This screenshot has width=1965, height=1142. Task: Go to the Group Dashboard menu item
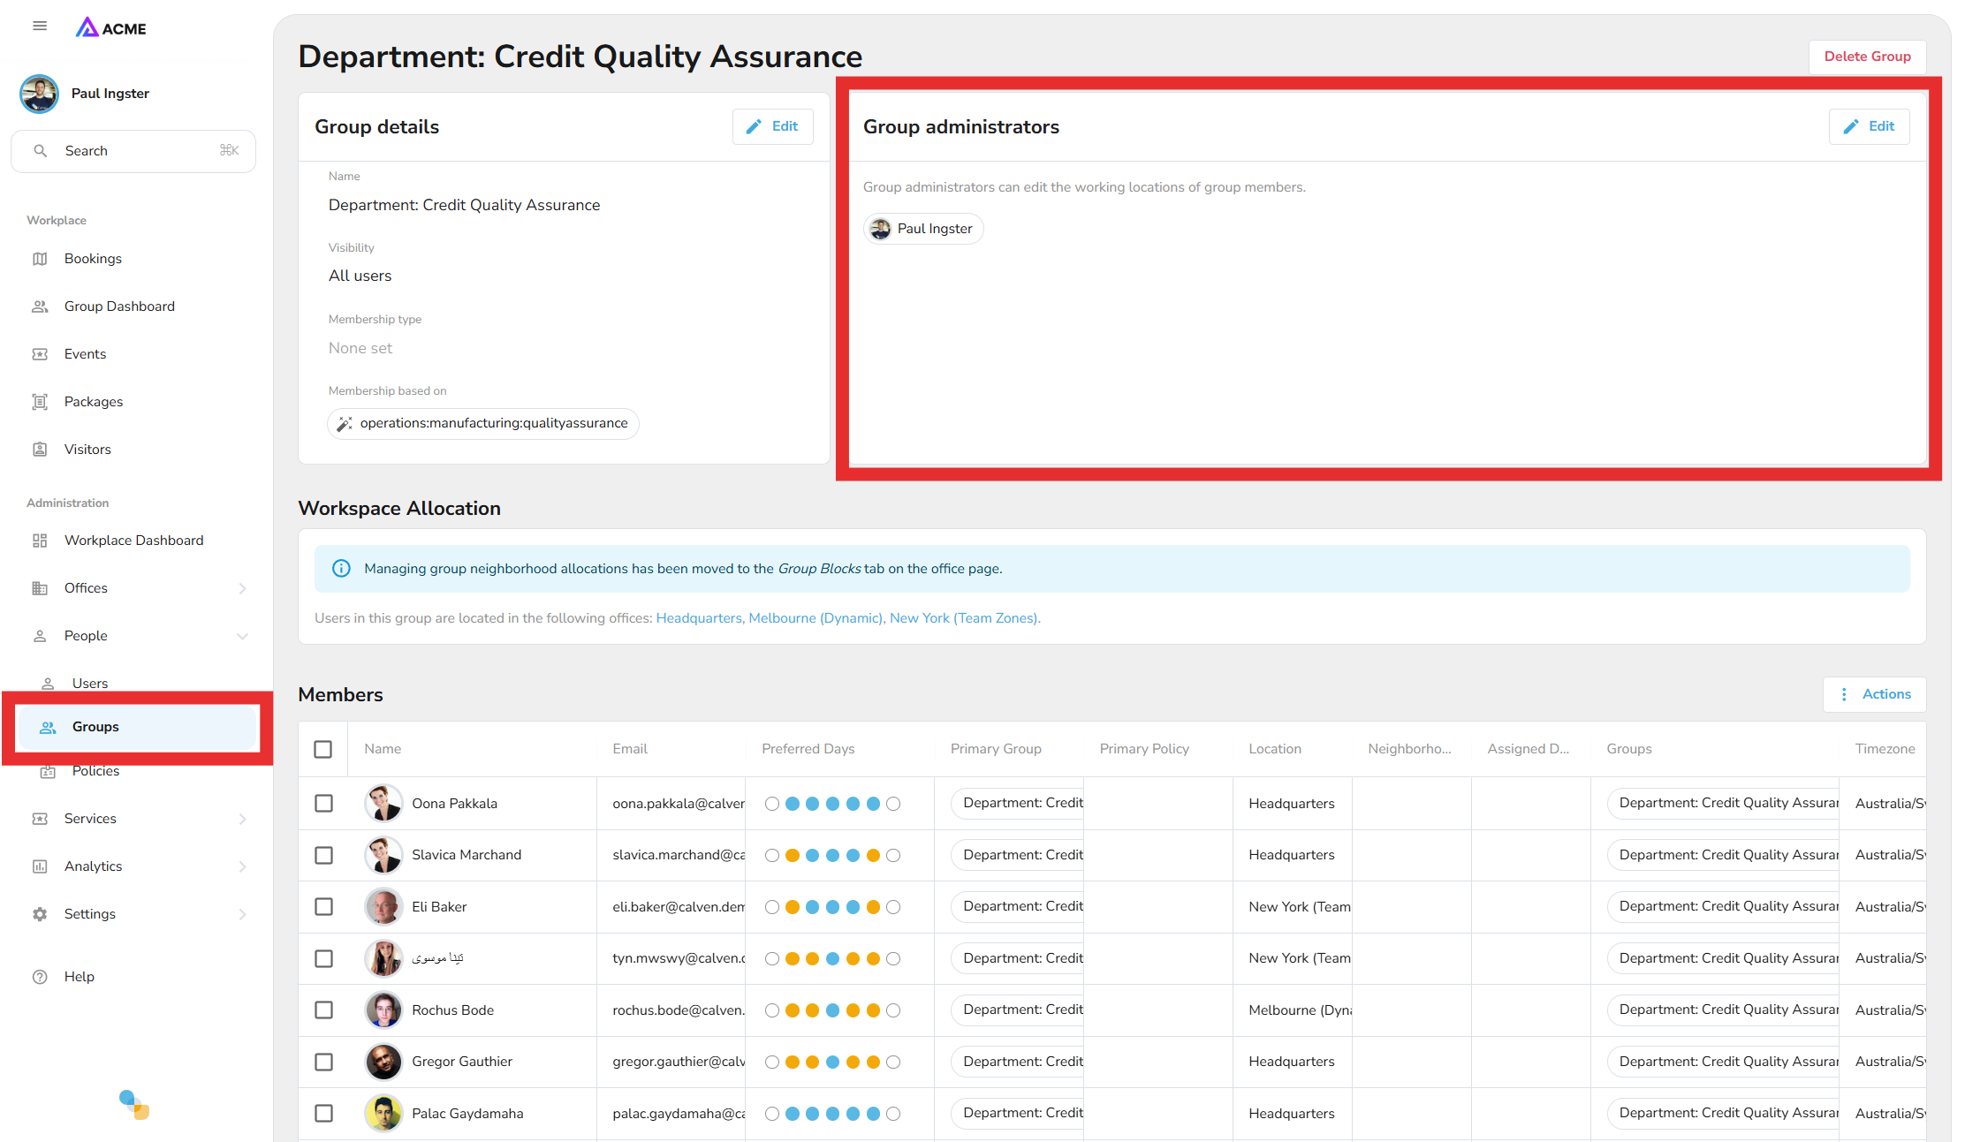click(119, 306)
